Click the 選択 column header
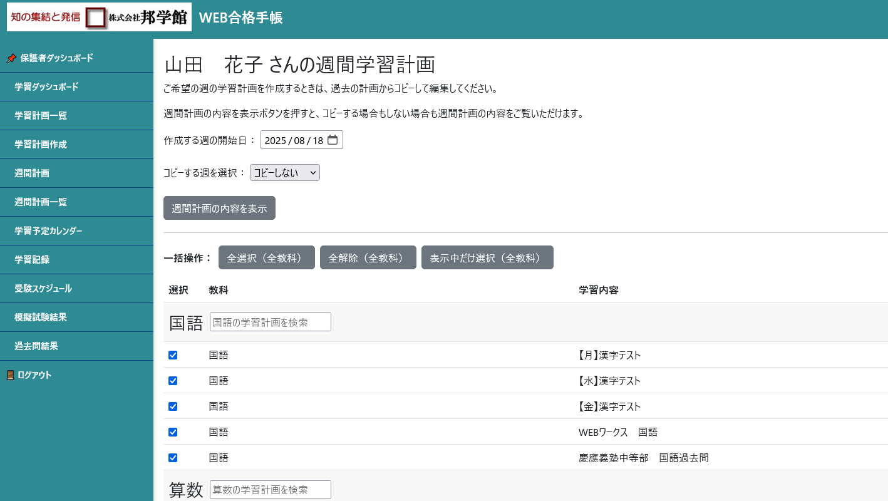The height and width of the screenshot is (501, 888). point(178,290)
